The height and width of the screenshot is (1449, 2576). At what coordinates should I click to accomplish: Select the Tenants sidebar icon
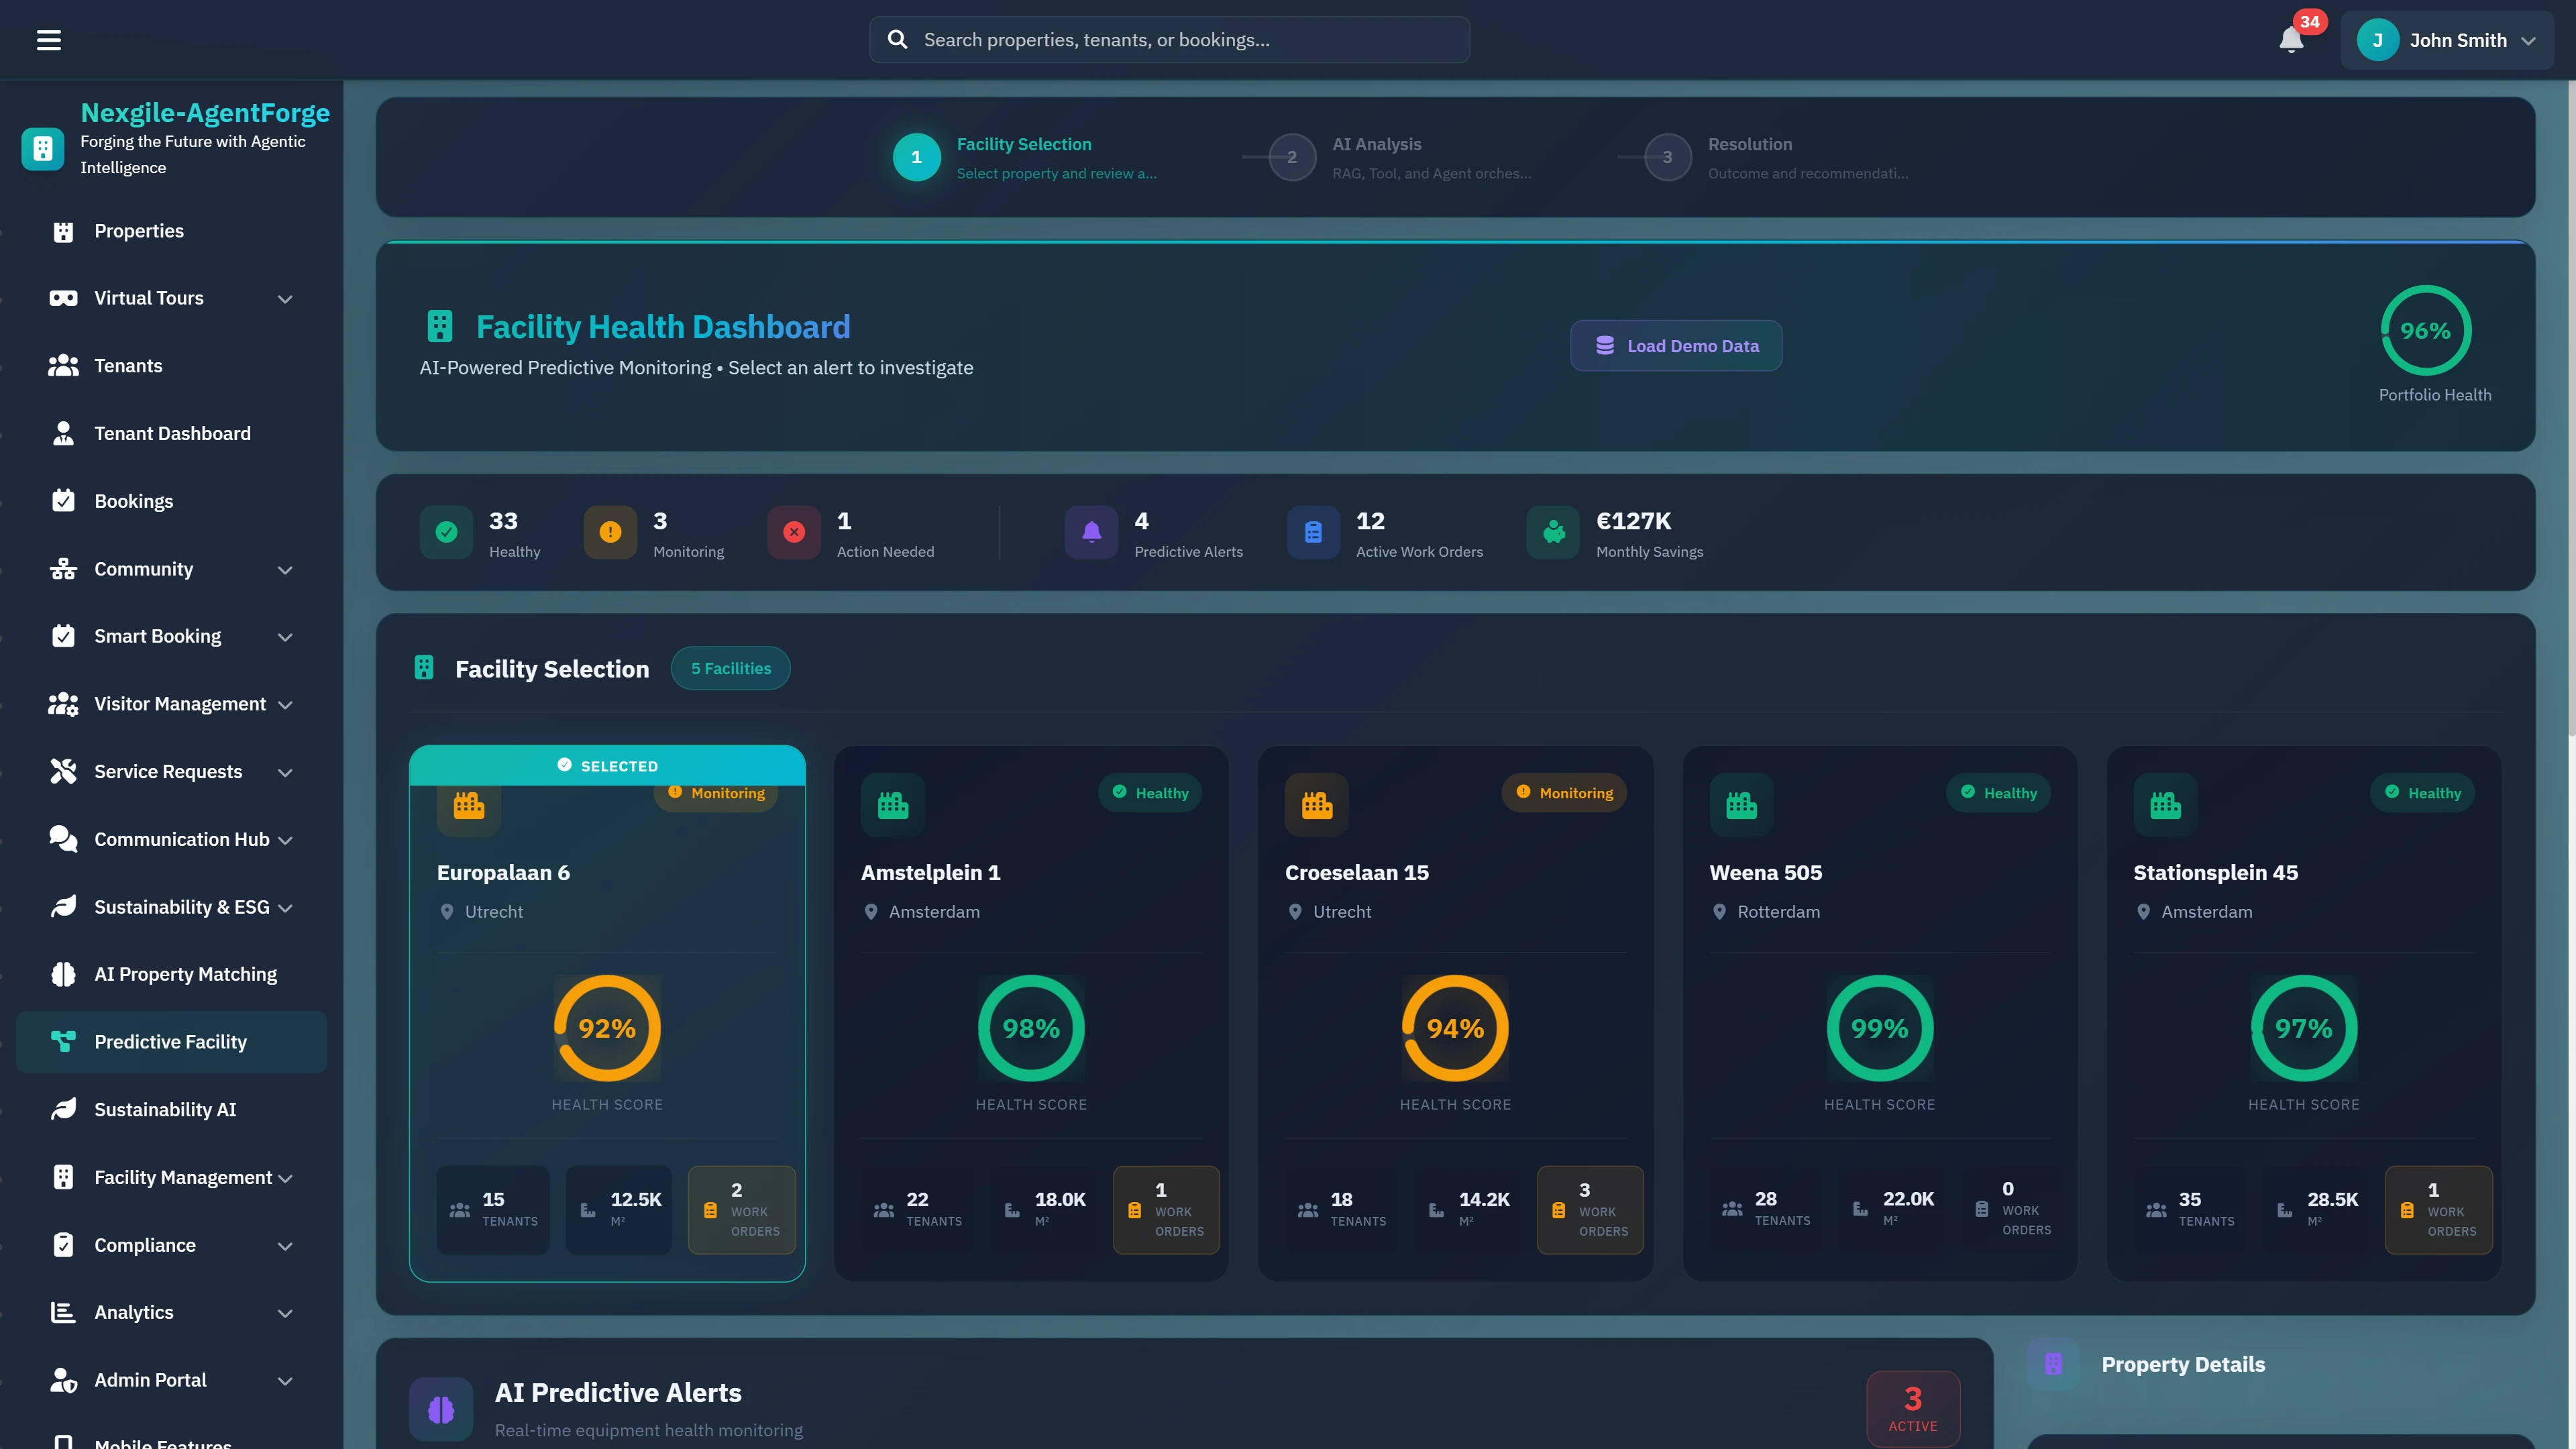(x=63, y=365)
